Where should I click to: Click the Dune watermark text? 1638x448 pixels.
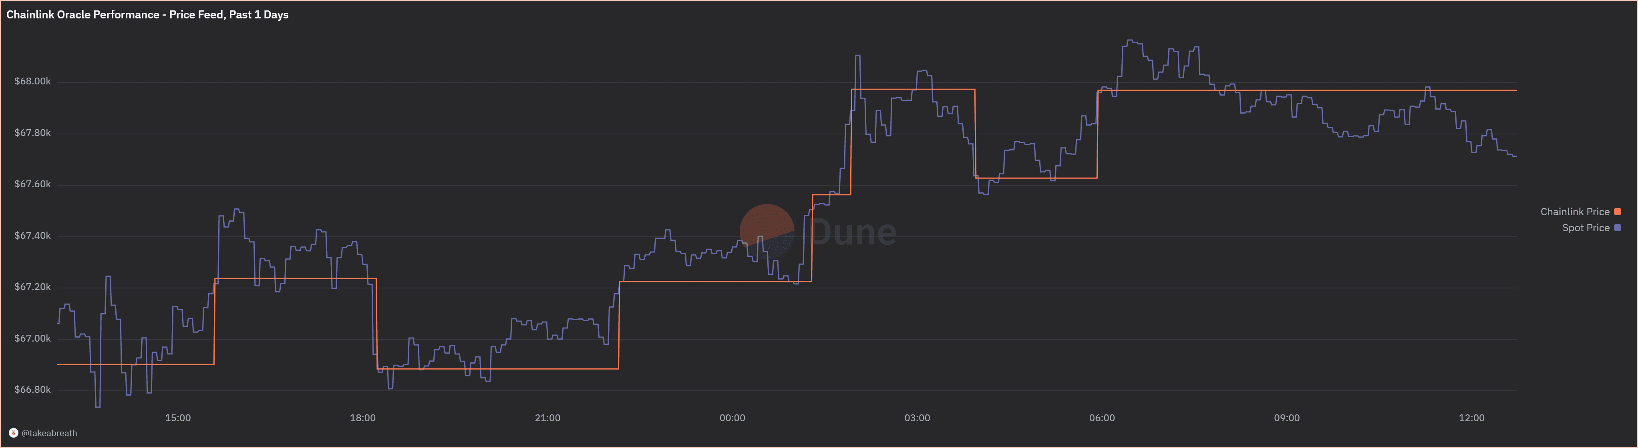[853, 232]
